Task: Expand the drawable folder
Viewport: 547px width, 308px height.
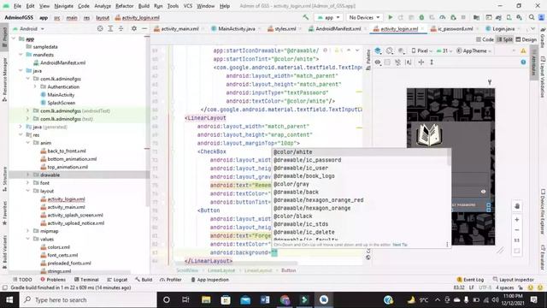Action: pyautogui.click(x=28, y=175)
